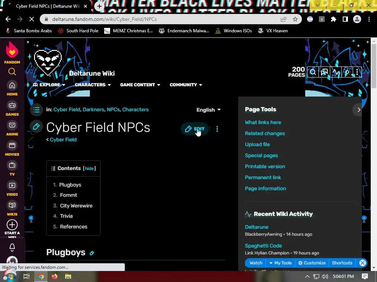Open the VX Heaven bookmark

pyautogui.click(x=273, y=31)
